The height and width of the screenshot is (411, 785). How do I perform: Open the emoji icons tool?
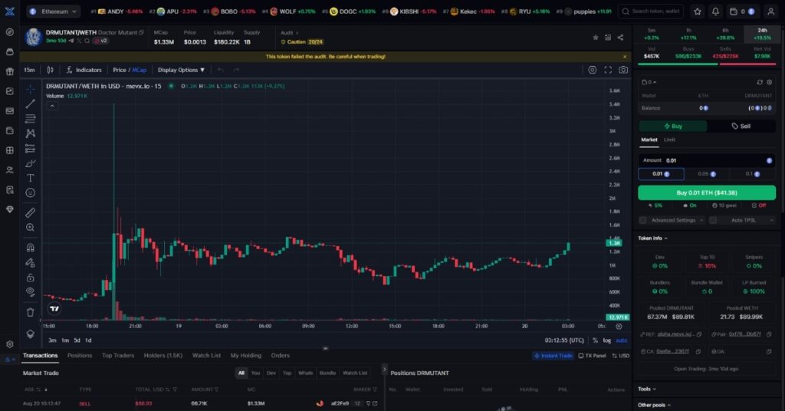(x=30, y=192)
